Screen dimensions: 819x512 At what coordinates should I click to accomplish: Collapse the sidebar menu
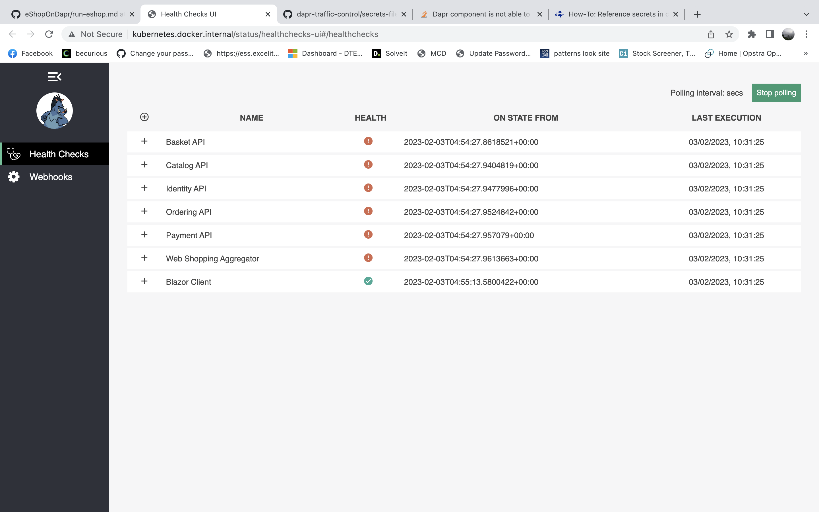click(x=54, y=77)
